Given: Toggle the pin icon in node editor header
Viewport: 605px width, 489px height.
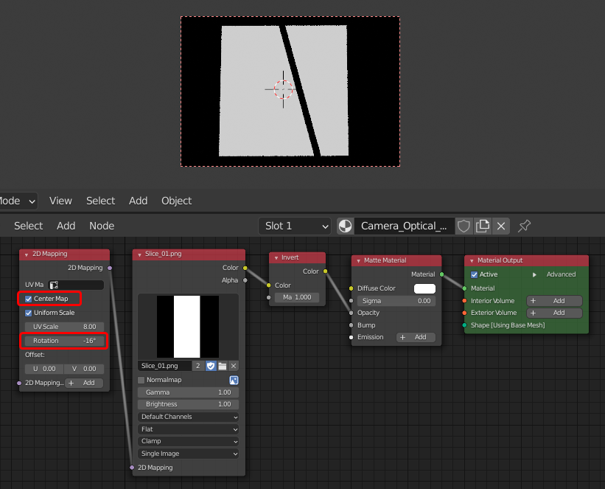Looking at the screenshot, I should (525, 226).
